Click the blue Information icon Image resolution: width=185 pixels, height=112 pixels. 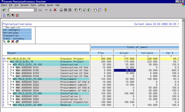click(4, 15)
